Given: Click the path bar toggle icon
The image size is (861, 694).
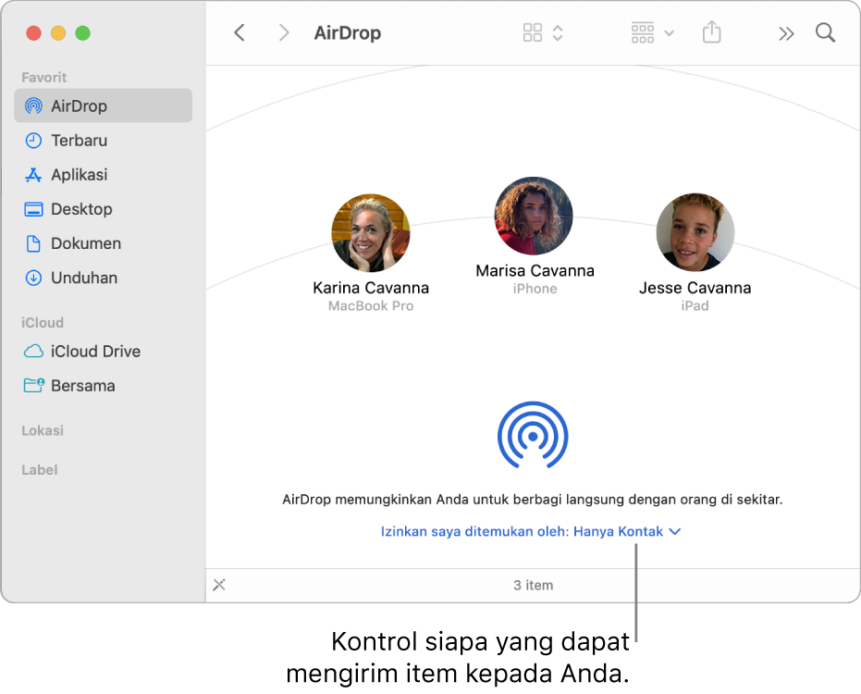Looking at the screenshot, I should pos(219,585).
